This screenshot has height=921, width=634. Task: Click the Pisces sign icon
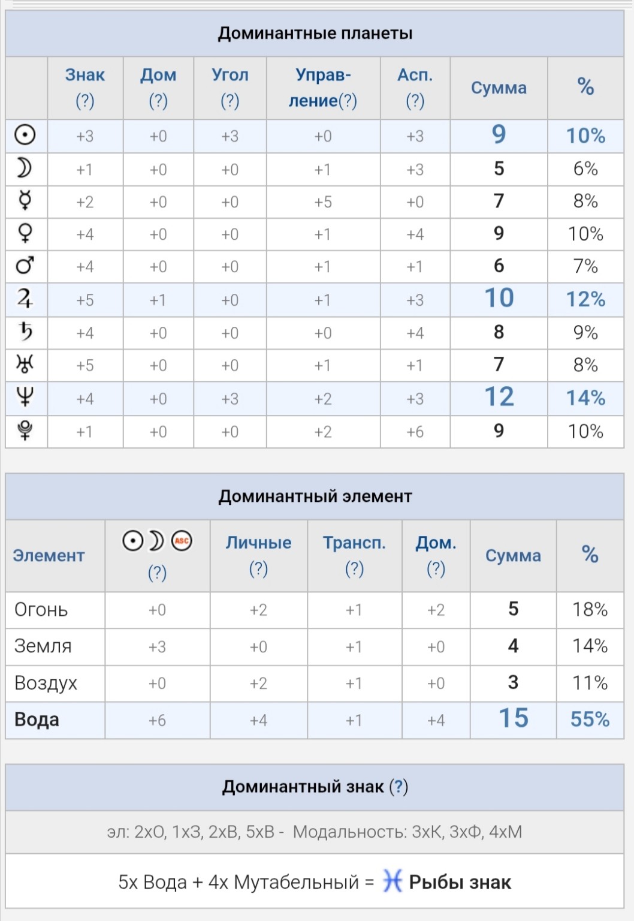pyautogui.click(x=392, y=881)
